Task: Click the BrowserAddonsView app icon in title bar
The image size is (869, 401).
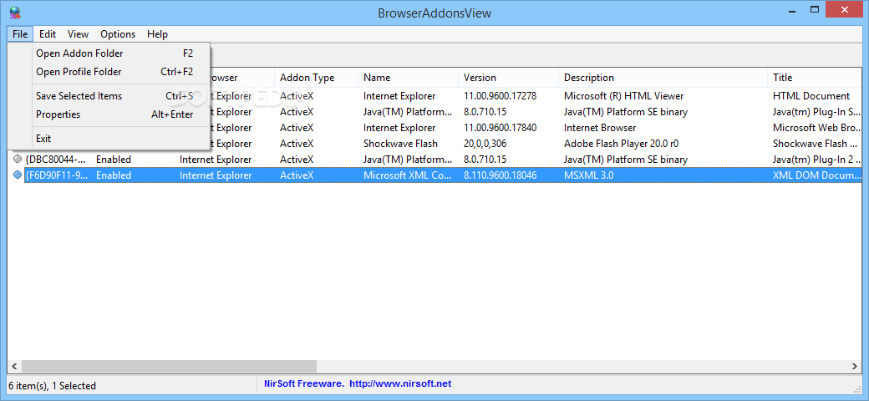Action: (15, 13)
